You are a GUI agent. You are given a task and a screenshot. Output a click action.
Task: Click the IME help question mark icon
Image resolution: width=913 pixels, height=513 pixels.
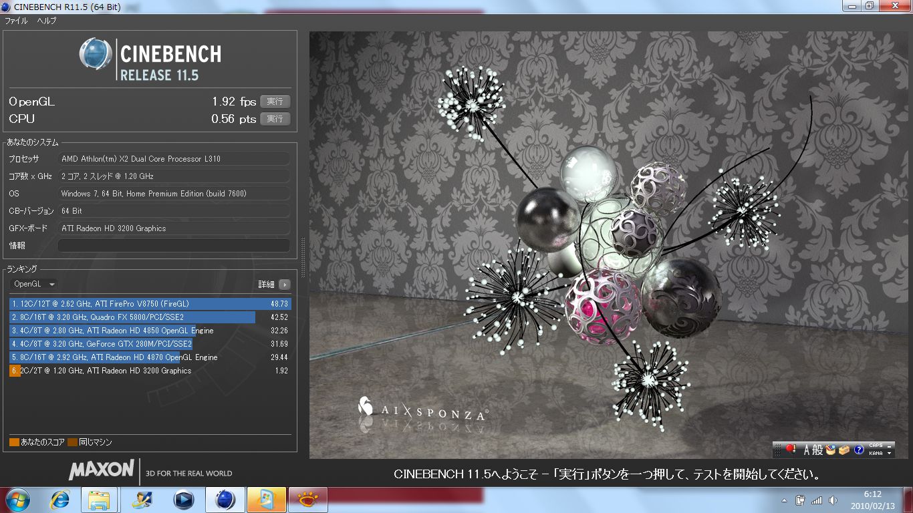[860, 450]
